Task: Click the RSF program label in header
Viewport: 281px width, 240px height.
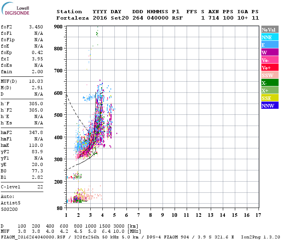Action: tap(177, 18)
